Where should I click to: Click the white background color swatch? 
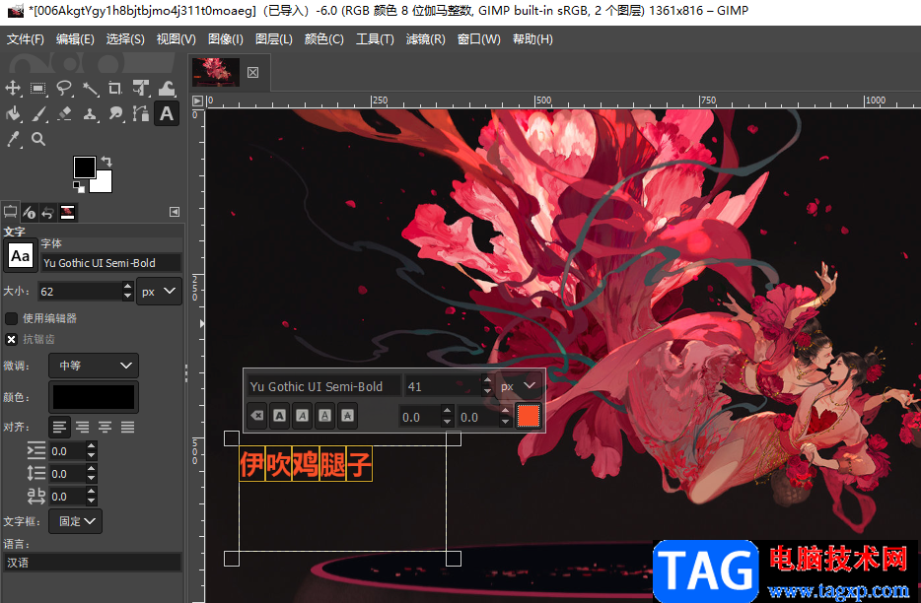click(x=104, y=184)
